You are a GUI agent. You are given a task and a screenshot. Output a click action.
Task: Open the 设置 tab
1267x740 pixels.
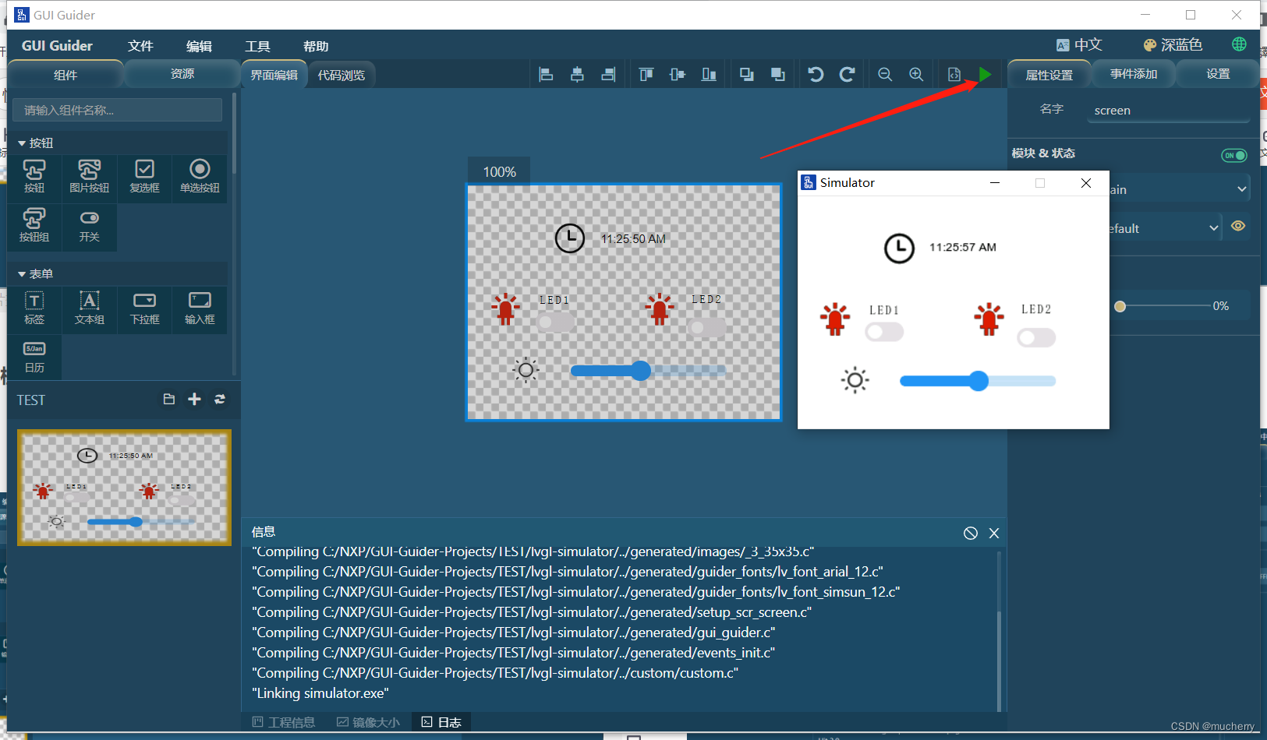pyautogui.click(x=1218, y=74)
